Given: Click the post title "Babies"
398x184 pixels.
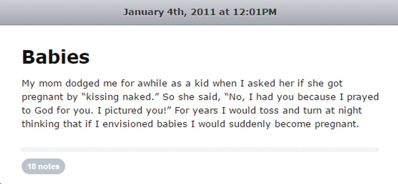Looking at the screenshot, I should coord(56,57).
